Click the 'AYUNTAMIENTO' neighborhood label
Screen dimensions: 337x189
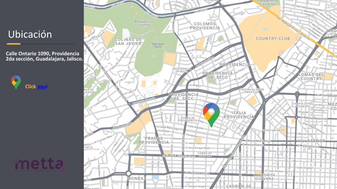click(273, 130)
